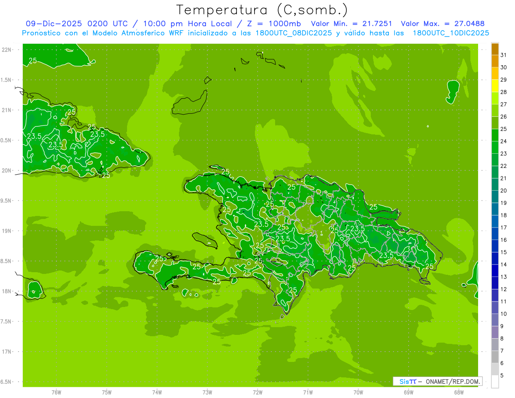
Task: Click the 22N latitude axis label
Action: point(6,50)
